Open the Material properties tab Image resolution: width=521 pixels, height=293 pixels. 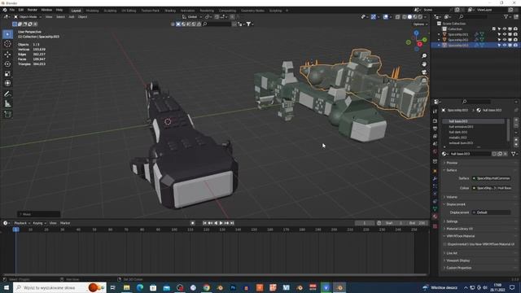435,216
